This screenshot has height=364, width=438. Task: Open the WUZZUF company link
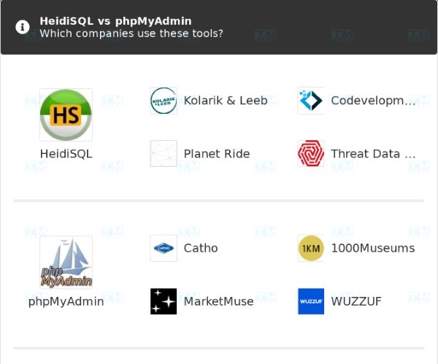click(x=356, y=301)
